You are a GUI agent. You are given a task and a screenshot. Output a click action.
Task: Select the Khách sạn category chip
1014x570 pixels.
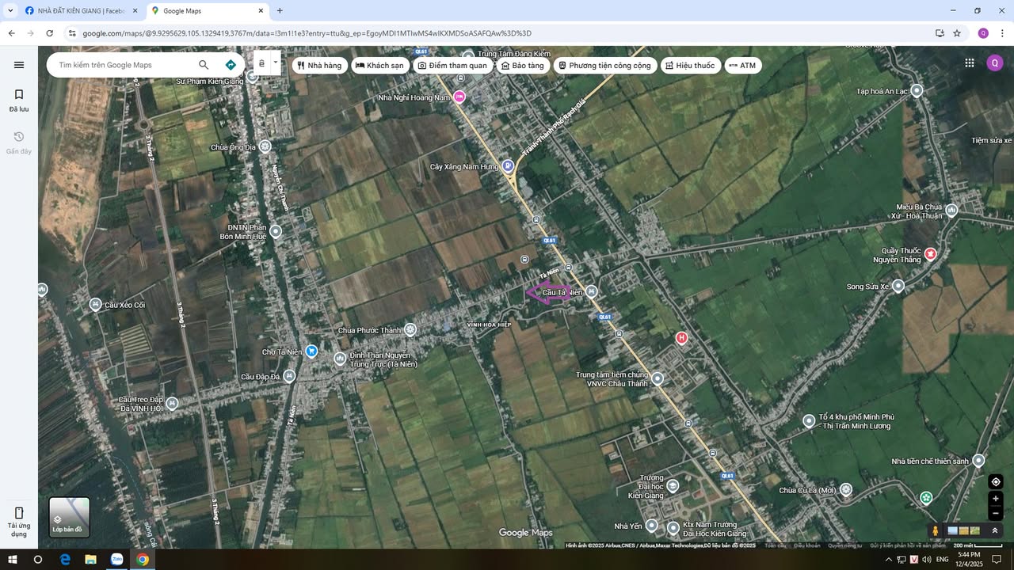379,65
